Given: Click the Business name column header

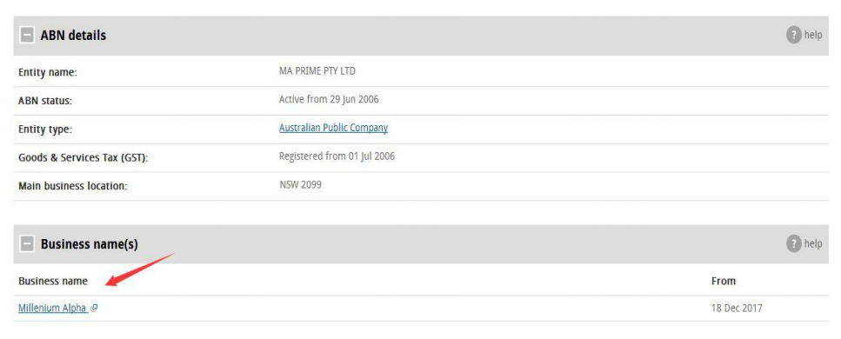Looking at the screenshot, I should (x=53, y=281).
